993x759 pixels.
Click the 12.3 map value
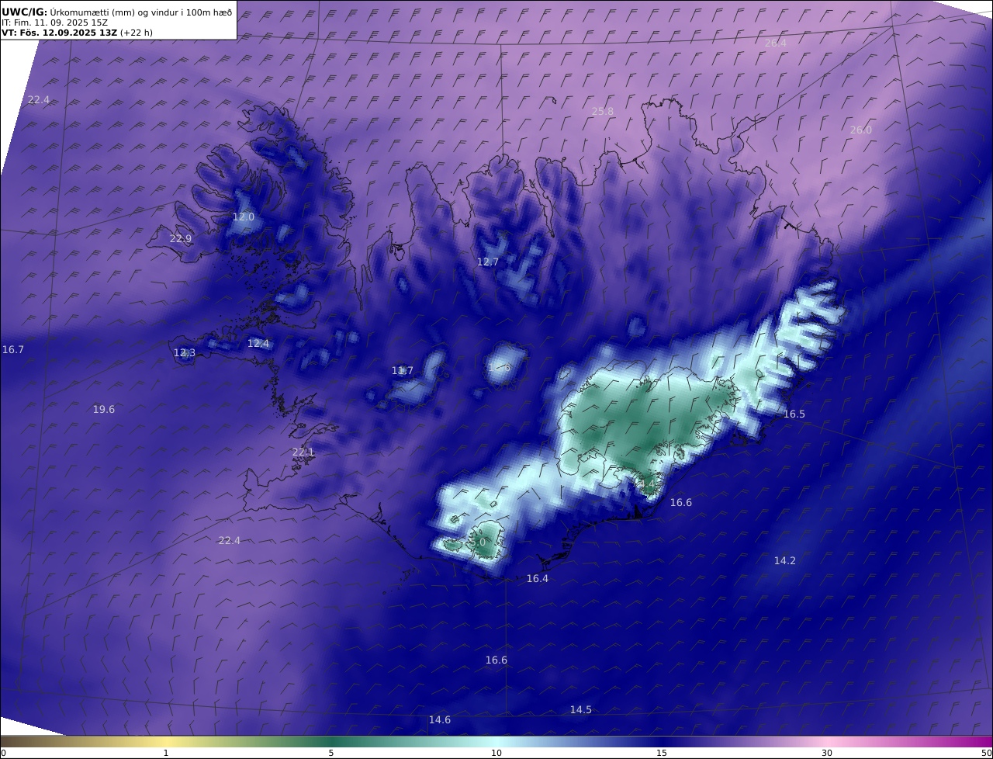coord(185,352)
